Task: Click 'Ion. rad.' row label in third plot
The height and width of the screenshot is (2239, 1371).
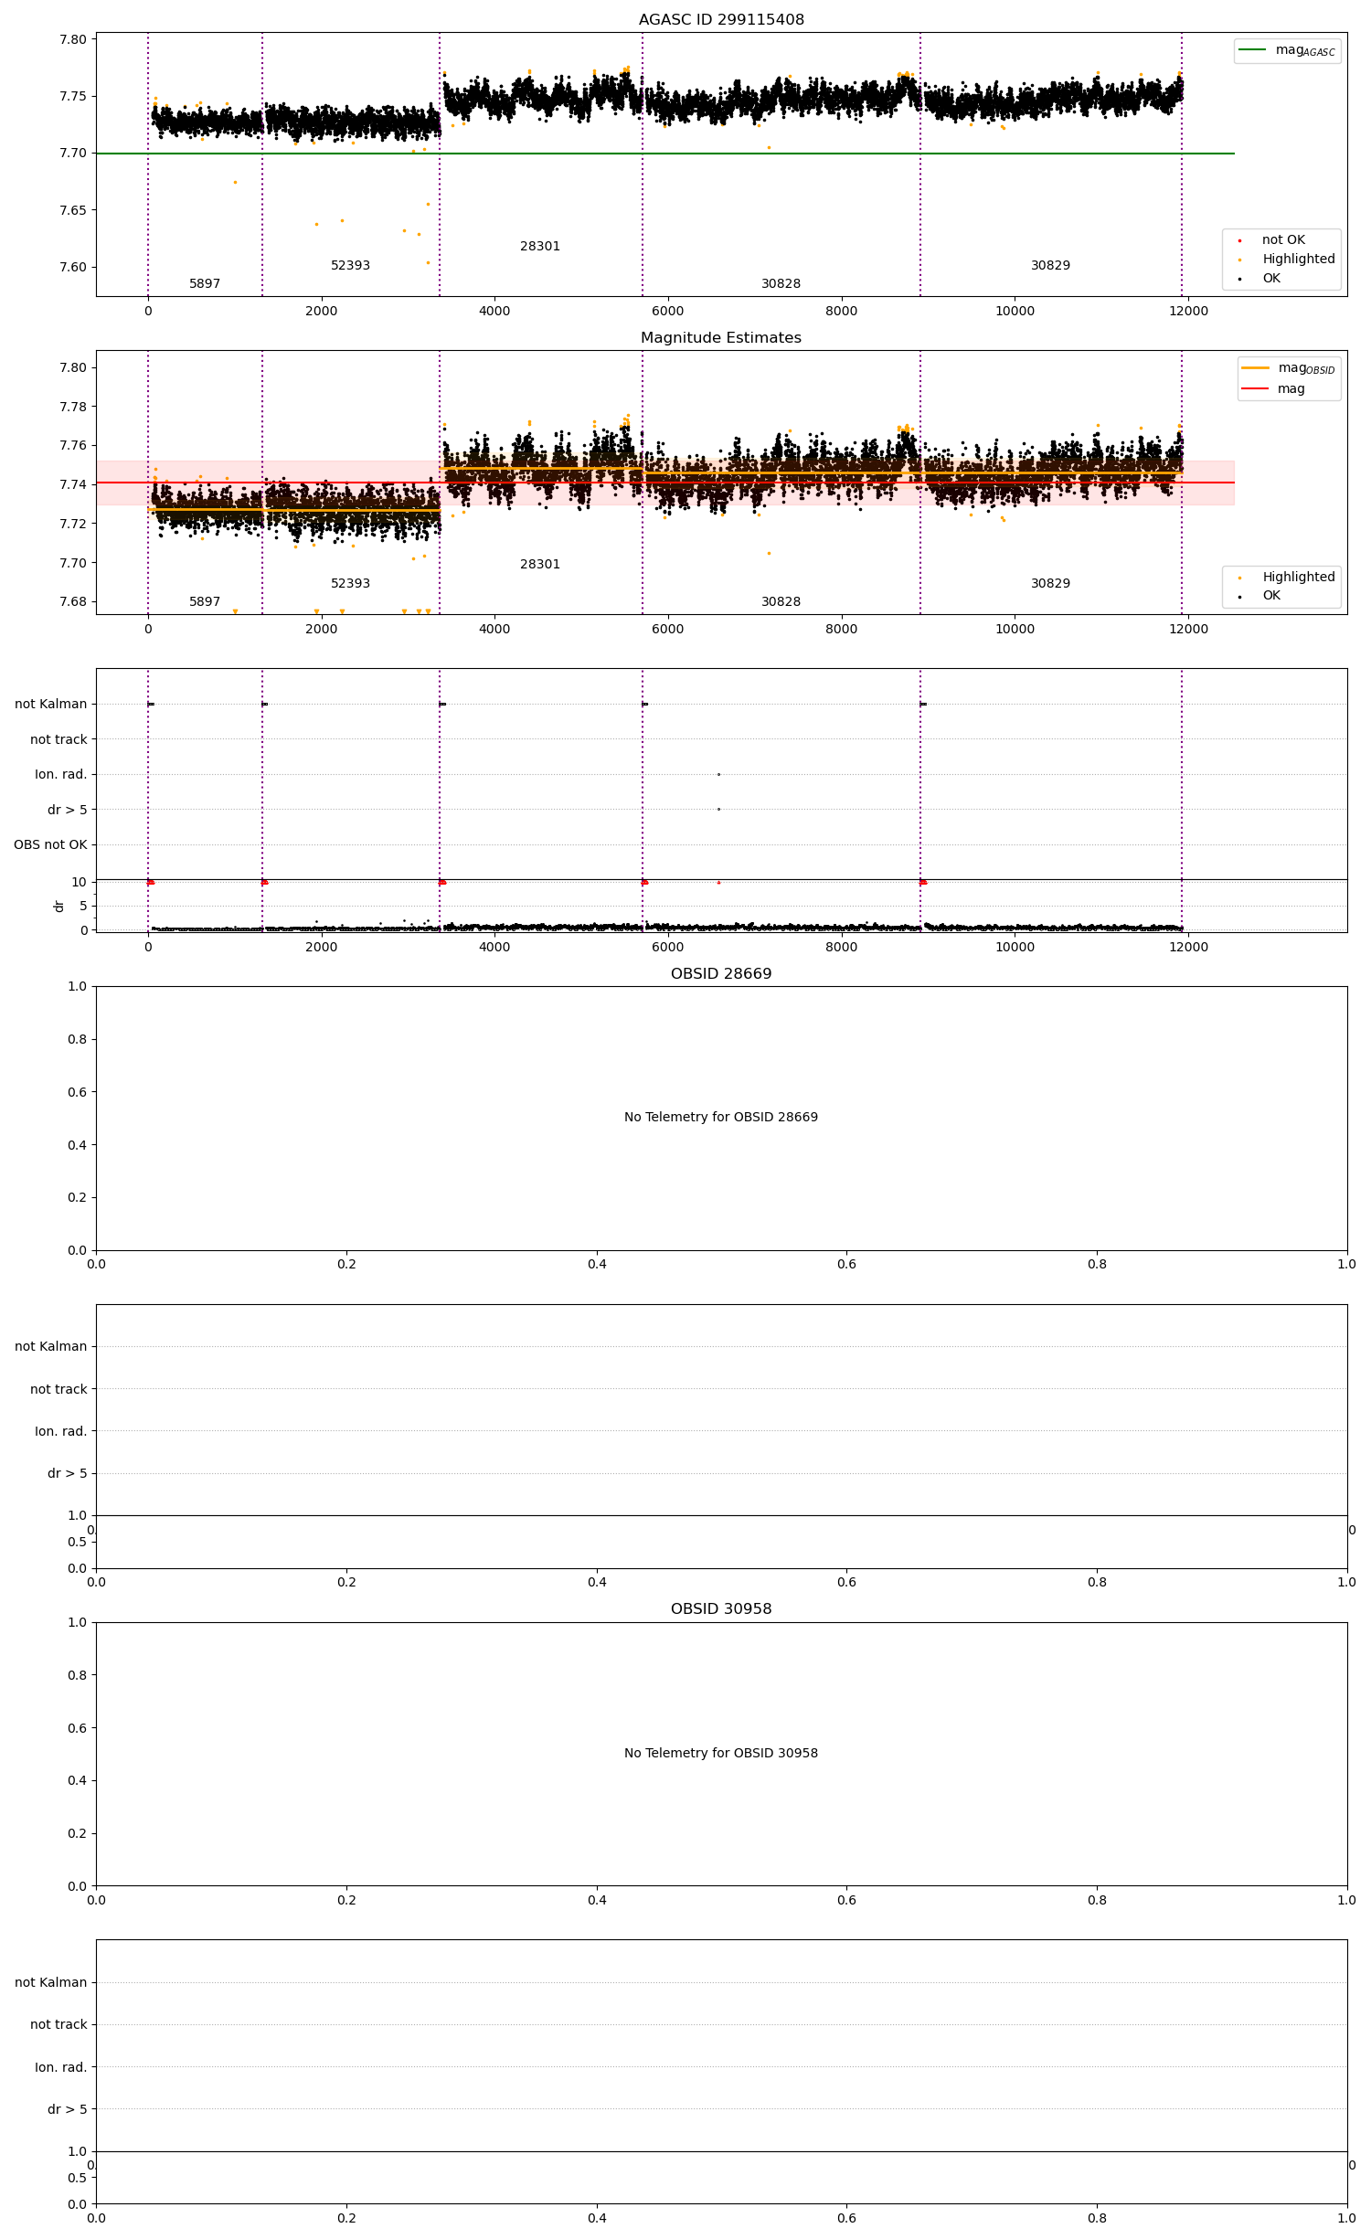Action: (61, 775)
